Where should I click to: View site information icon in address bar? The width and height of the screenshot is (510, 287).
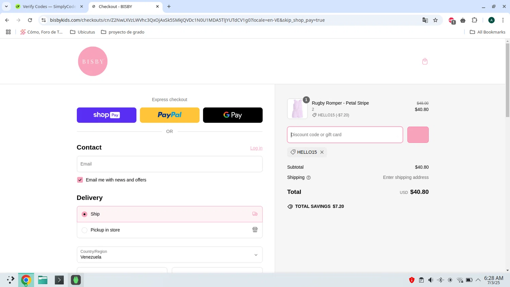tap(44, 20)
